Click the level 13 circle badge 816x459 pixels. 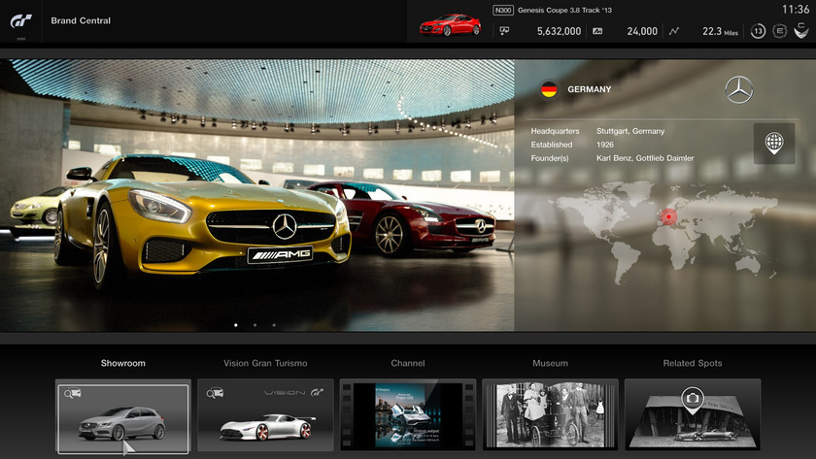(758, 31)
